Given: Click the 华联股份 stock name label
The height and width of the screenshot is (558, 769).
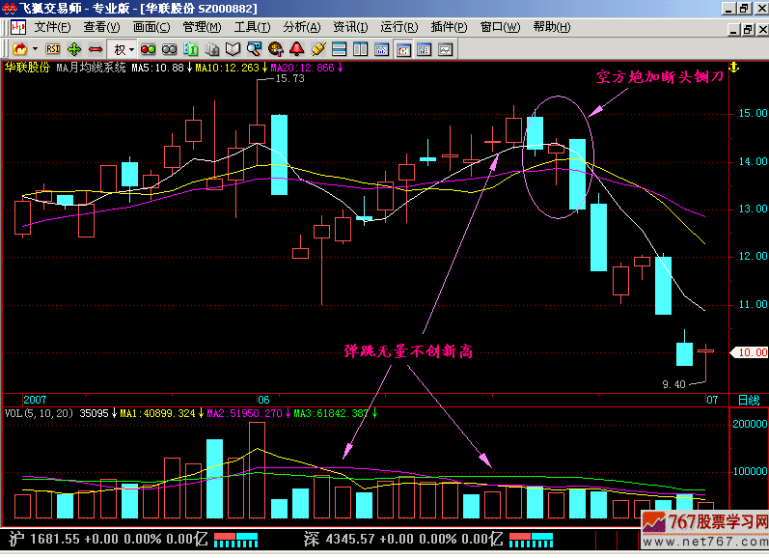Looking at the screenshot, I should tap(26, 69).
